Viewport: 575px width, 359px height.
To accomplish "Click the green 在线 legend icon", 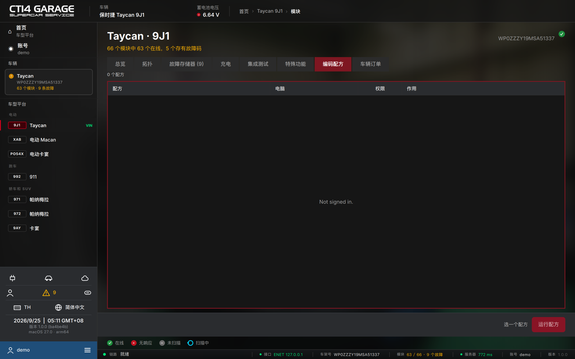I will (x=110, y=343).
